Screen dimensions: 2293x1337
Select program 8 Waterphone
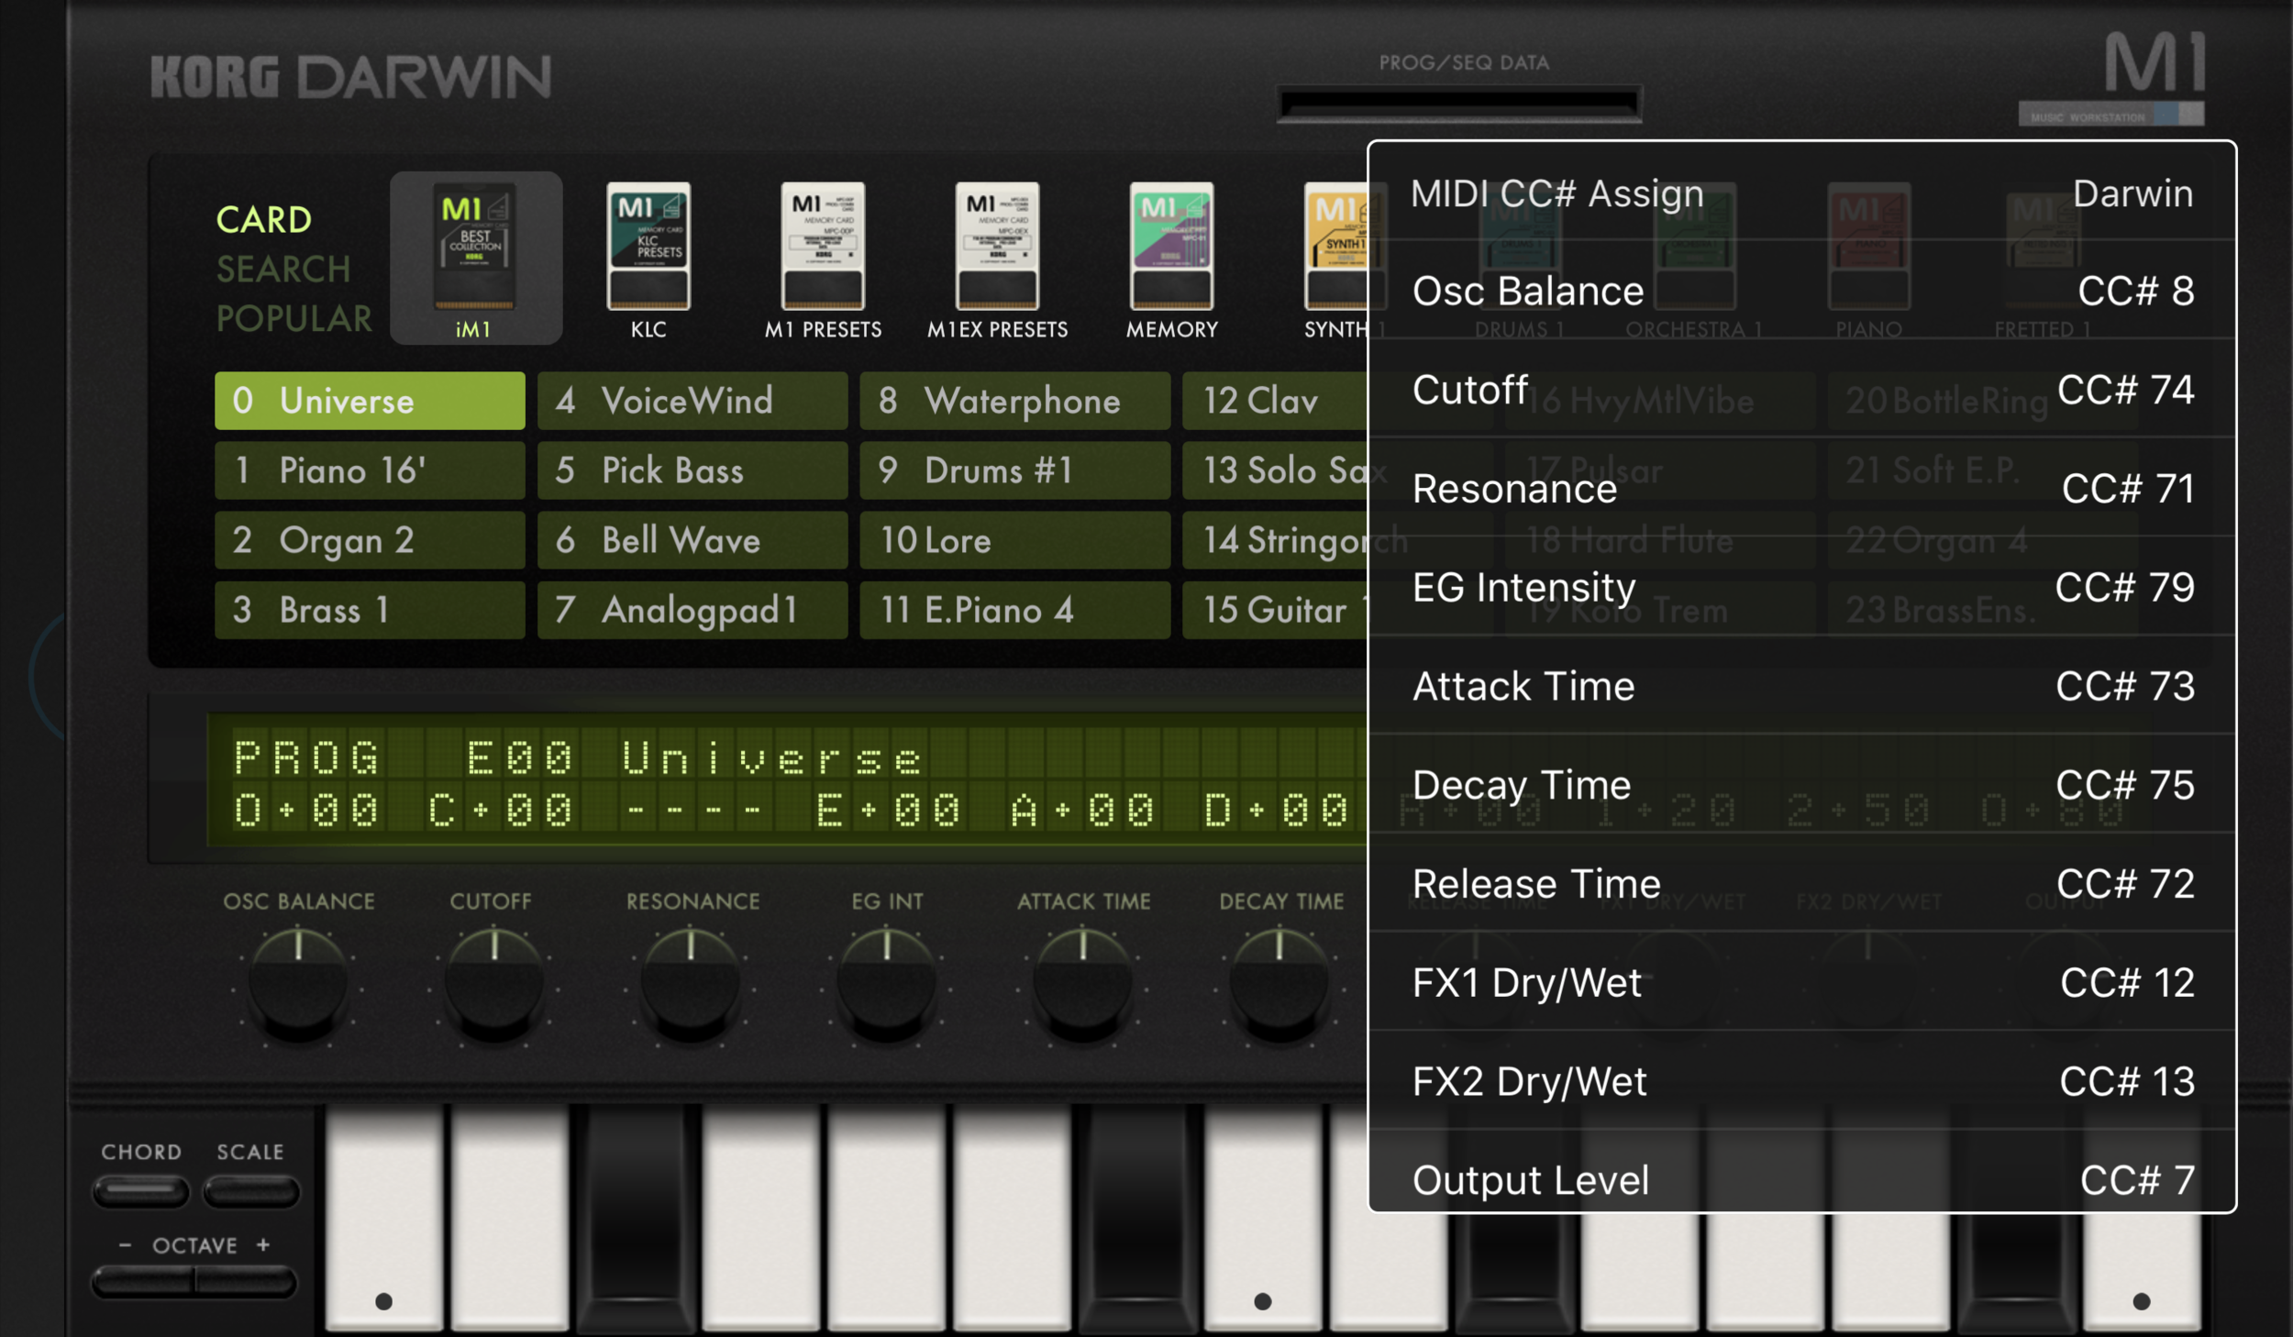click(x=1015, y=401)
